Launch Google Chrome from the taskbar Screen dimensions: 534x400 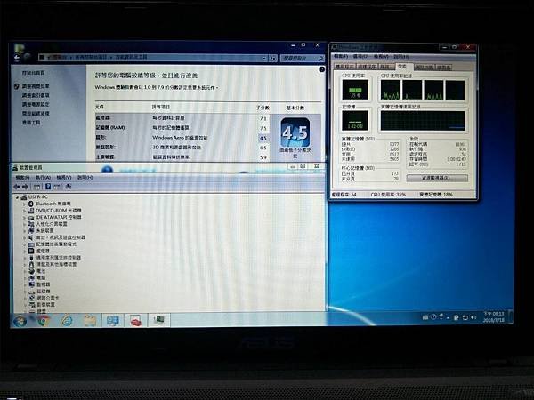click(44, 320)
